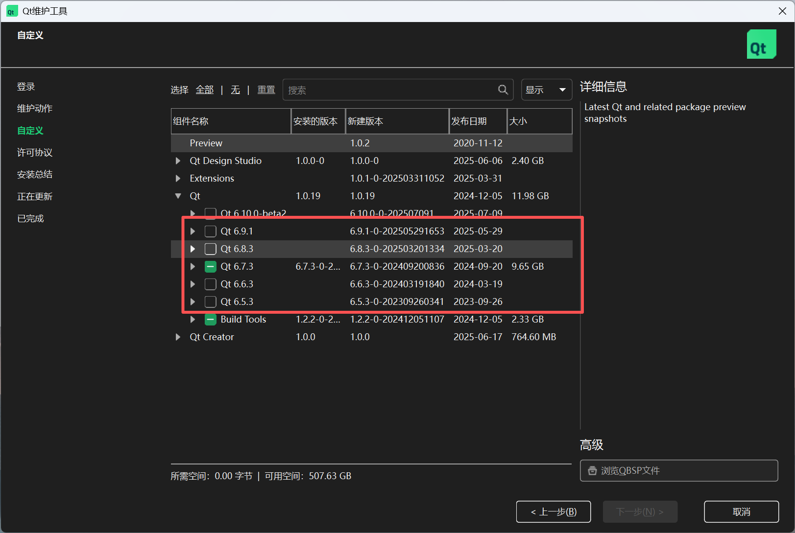Toggle the Qt 6.7.3 checkbox
This screenshot has width=795, height=533.
pos(211,266)
